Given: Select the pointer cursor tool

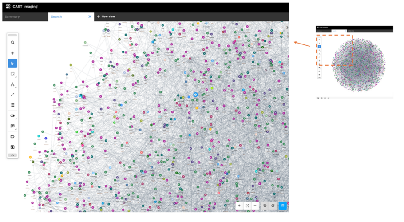Looking at the screenshot, I should (x=12, y=63).
